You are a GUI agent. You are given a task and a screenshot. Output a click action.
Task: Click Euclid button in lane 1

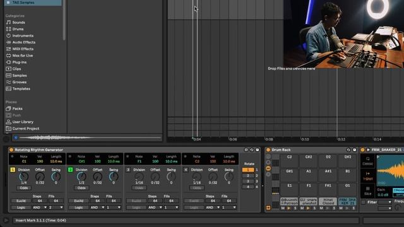[x=21, y=201]
